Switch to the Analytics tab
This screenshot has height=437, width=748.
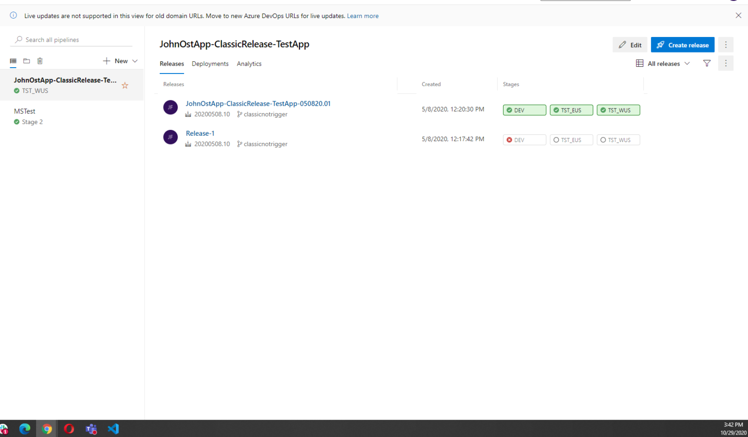[x=249, y=64]
